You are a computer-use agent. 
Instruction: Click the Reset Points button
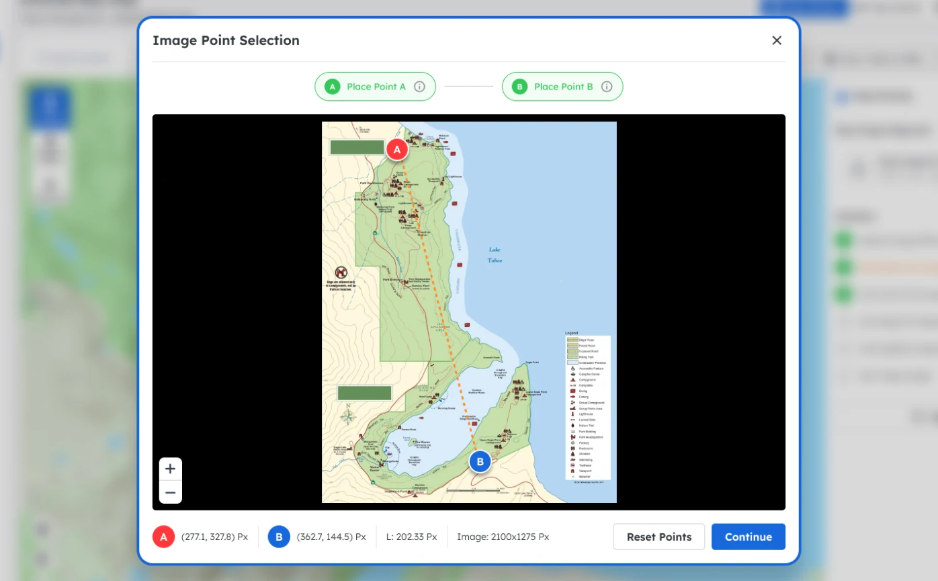[x=659, y=537]
